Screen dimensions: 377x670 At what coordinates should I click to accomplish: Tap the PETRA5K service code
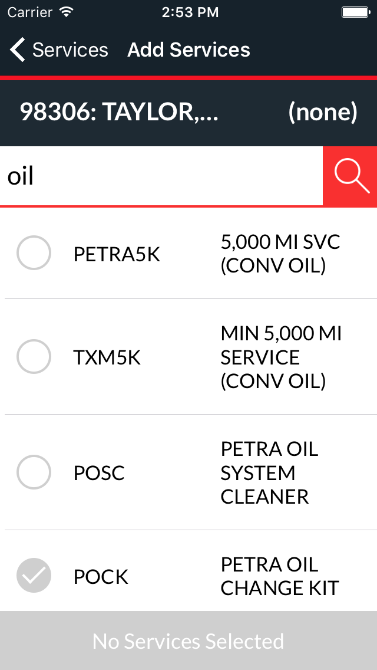117,254
